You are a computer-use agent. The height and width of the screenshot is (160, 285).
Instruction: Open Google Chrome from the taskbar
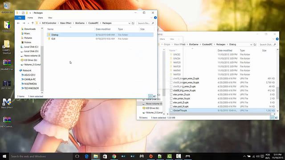[114, 156]
